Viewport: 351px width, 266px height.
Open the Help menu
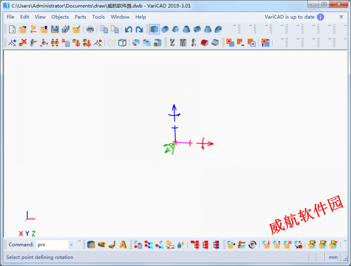pos(141,17)
